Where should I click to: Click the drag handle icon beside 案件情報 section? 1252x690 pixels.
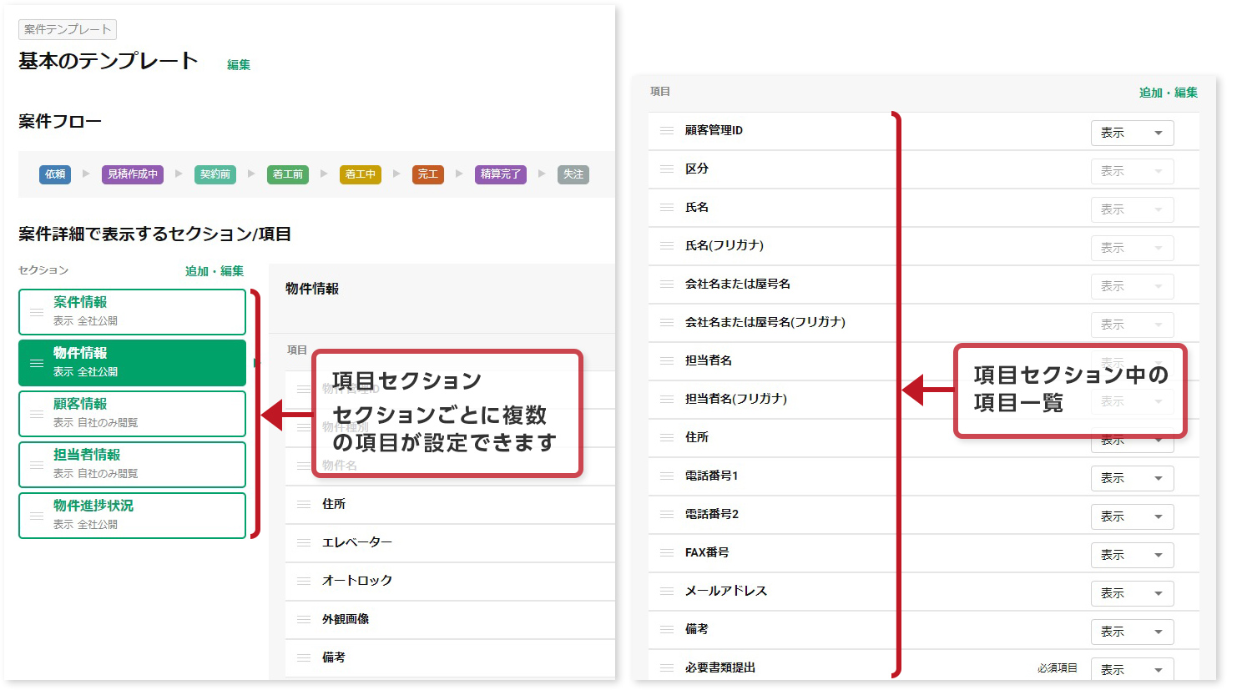33,312
